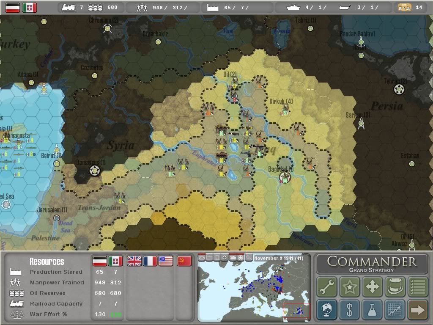Click the "Railroad Capacity" row label
433x325 pixels.
pyautogui.click(x=56, y=303)
